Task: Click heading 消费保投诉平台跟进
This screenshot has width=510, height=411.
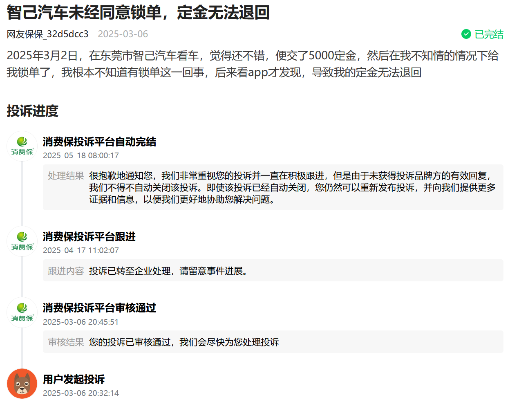Action: coord(89,237)
